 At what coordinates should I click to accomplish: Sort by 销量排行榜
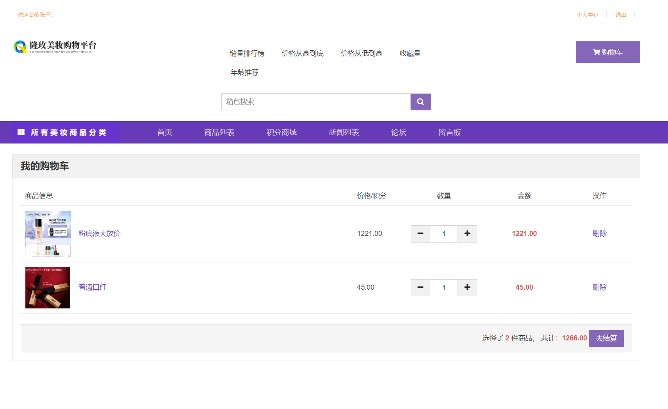pyautogui.click(x=247, y=53)
